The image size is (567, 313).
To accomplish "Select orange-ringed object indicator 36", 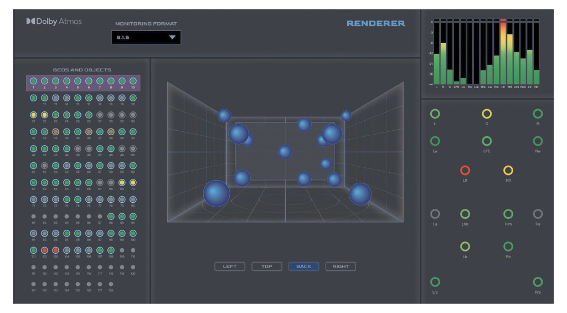I will tap(89, 132).
